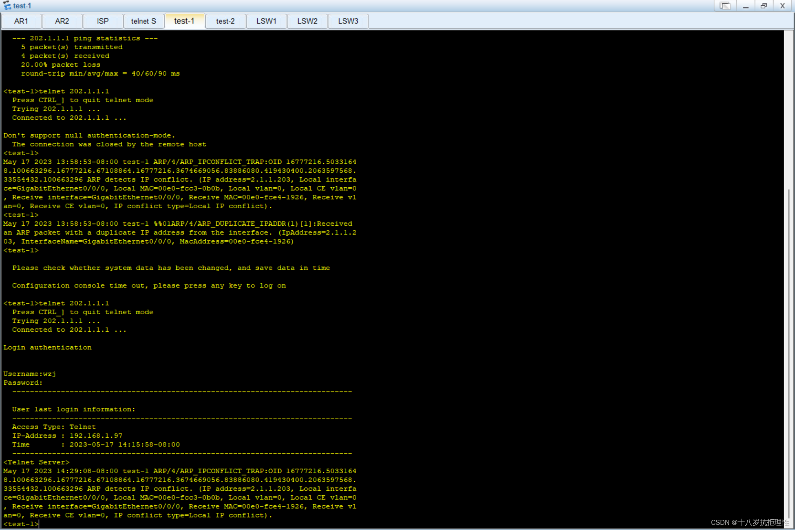795x530 pixels.
Task: Open the LSW1 switch tab
Action: pos(266,21)
